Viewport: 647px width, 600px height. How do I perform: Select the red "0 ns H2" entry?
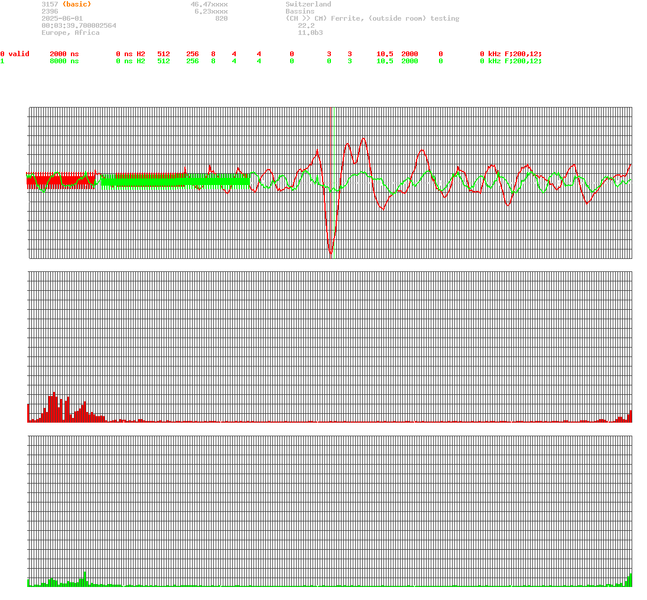[x=131, y=54]
